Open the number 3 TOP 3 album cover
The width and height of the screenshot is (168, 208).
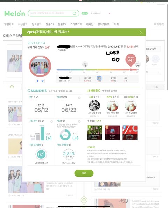point(130,133)
